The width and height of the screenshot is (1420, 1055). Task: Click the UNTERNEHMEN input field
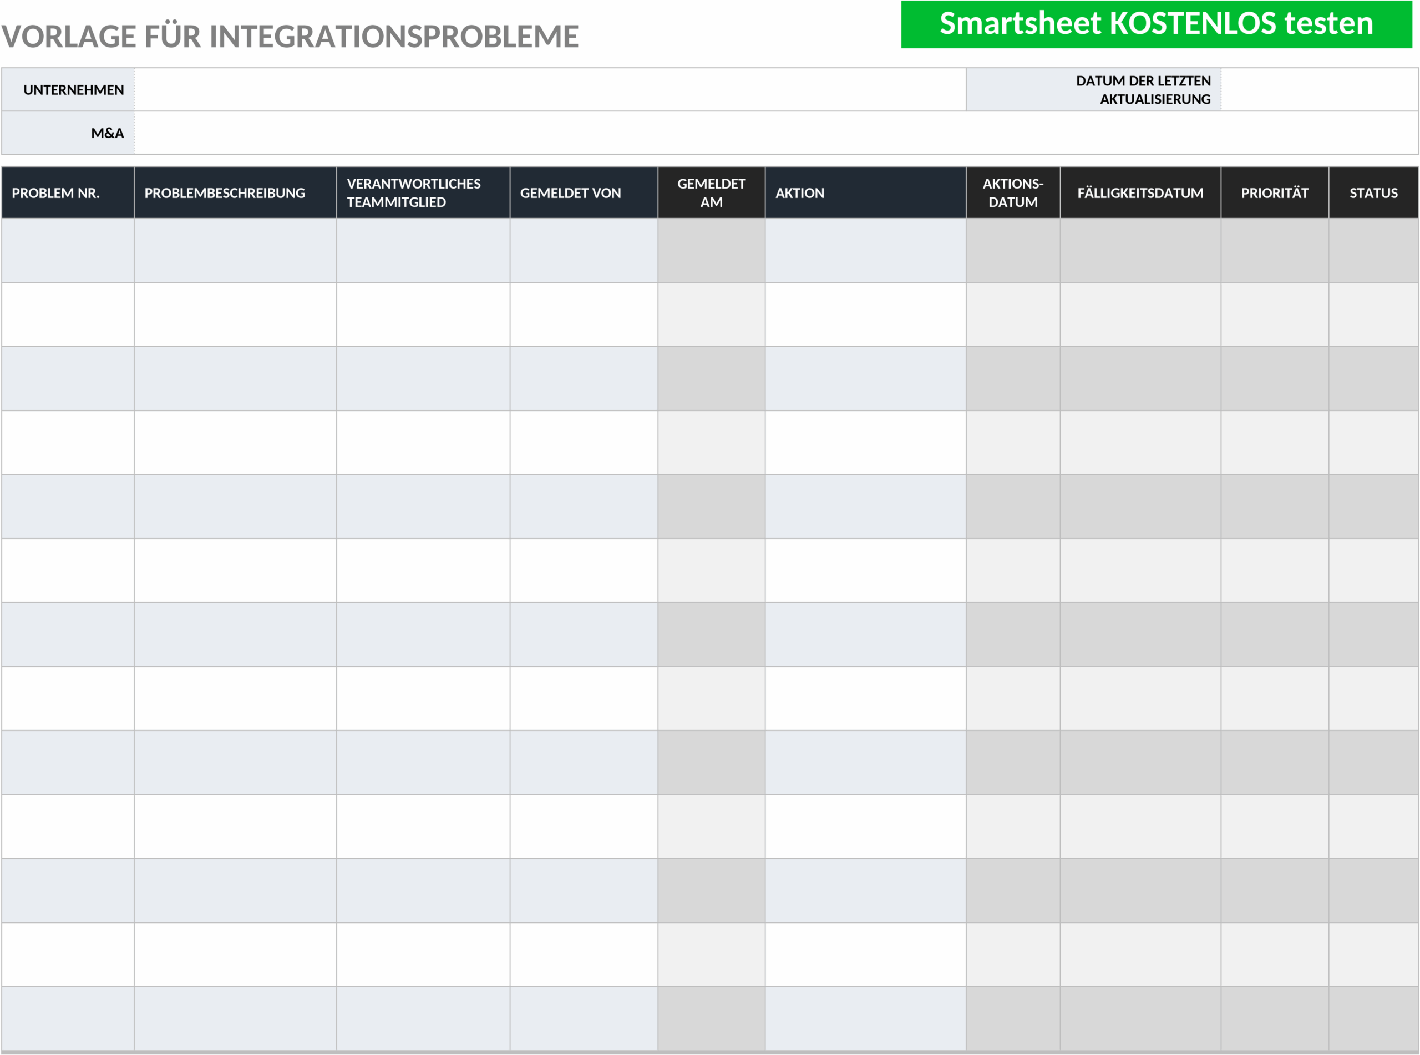[550, 89]
